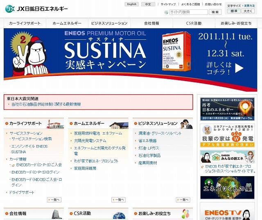The width and height of the screenshot is (262, 220).
Task: Click the external link icon beside ENEOSカード(C・P・S)ご入会
Action: 13,166
